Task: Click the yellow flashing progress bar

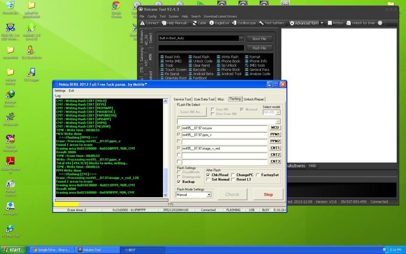Action: coord(67,204)
